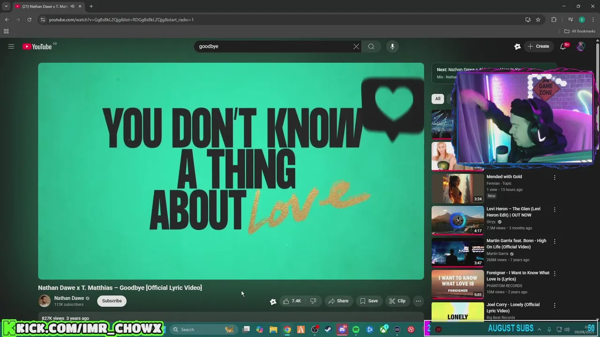This screenshot has height=337, width=600.
Task: Dislike the video with thumbs down
Action: click(x=313, y=301)
